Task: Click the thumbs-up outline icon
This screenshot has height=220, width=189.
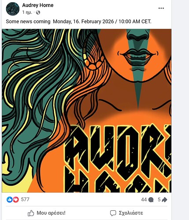Action: (31, 213)
